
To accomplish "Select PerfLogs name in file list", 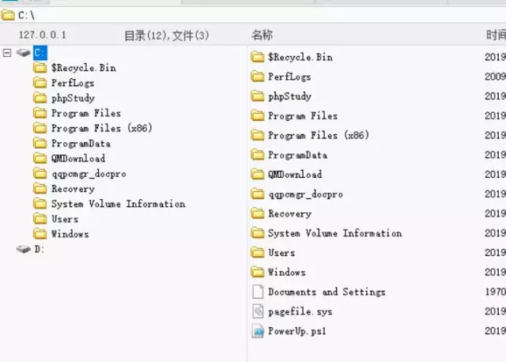I will [289, 77].
